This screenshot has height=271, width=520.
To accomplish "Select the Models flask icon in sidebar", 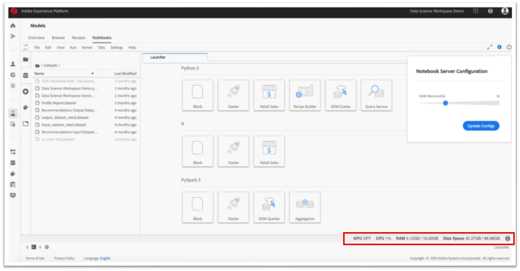I will coord(13,114).
